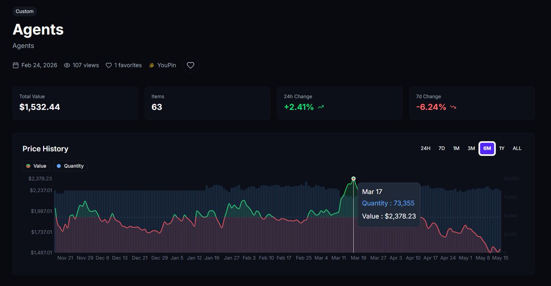Viewport: 551px width, 286px height.
Task: Click the $2,378.23 y-axis label
Action: 40,179
